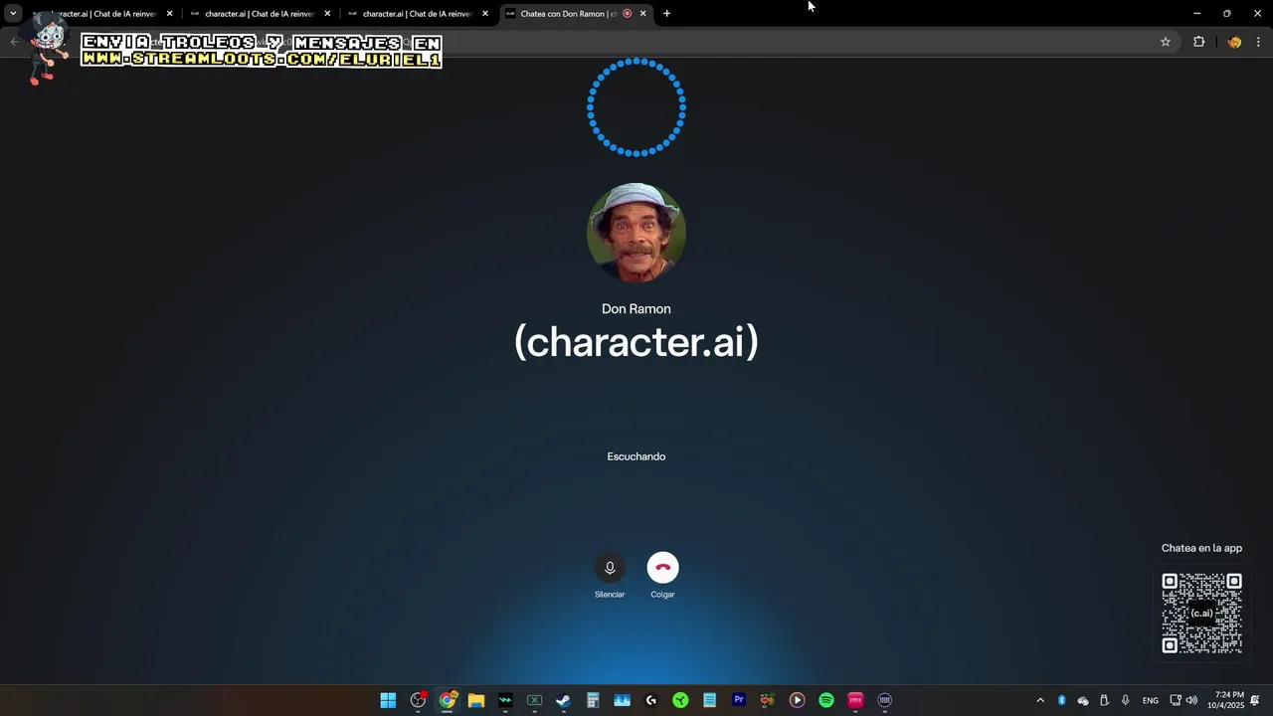Click the USB safely remove tray icon
This screenshot has width=1273, height=716.
(x=1104, y=700)
